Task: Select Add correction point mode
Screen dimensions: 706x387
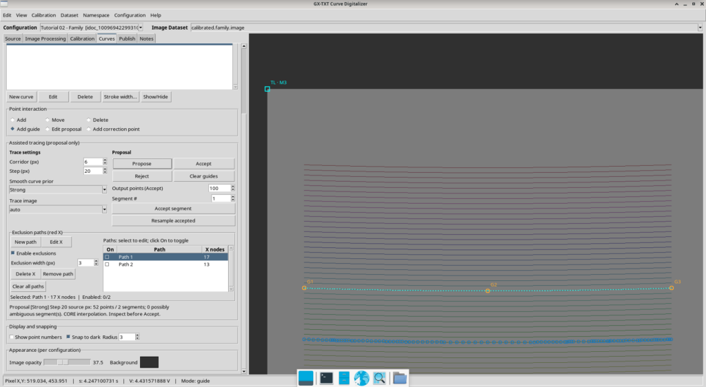Action: tap(89, 129)
